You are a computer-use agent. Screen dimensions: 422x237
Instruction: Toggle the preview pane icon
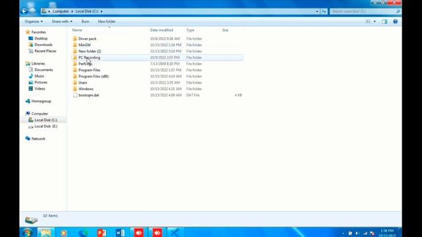[384, 22]
